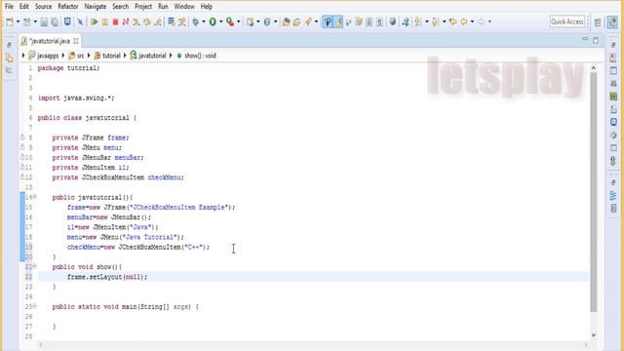
Task: Click the Save All toolbar icon
Action: 55,21
